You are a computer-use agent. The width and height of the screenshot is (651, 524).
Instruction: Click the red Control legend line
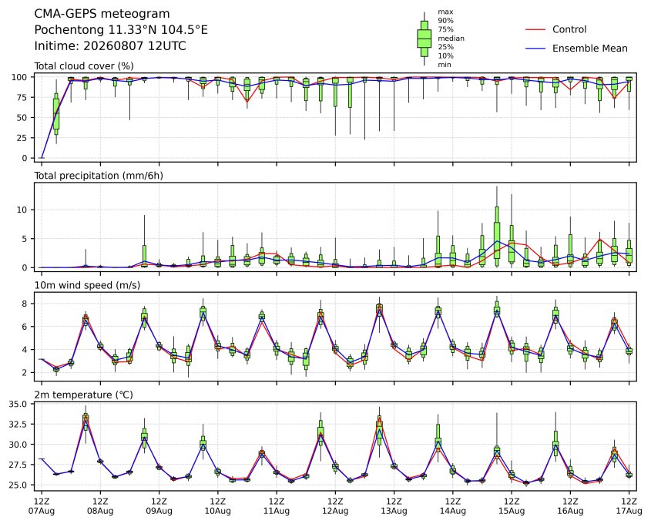click(535, 29)
